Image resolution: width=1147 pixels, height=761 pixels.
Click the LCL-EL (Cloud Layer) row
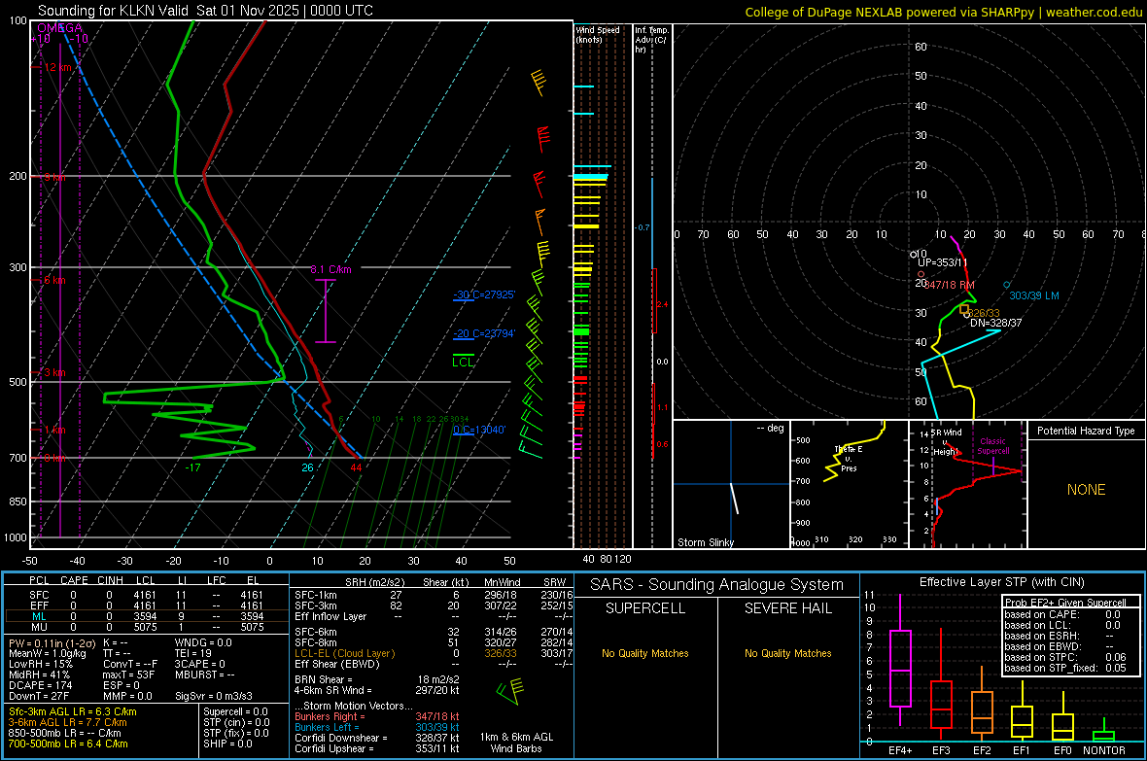pyautogui.click(x=434, y=653)
